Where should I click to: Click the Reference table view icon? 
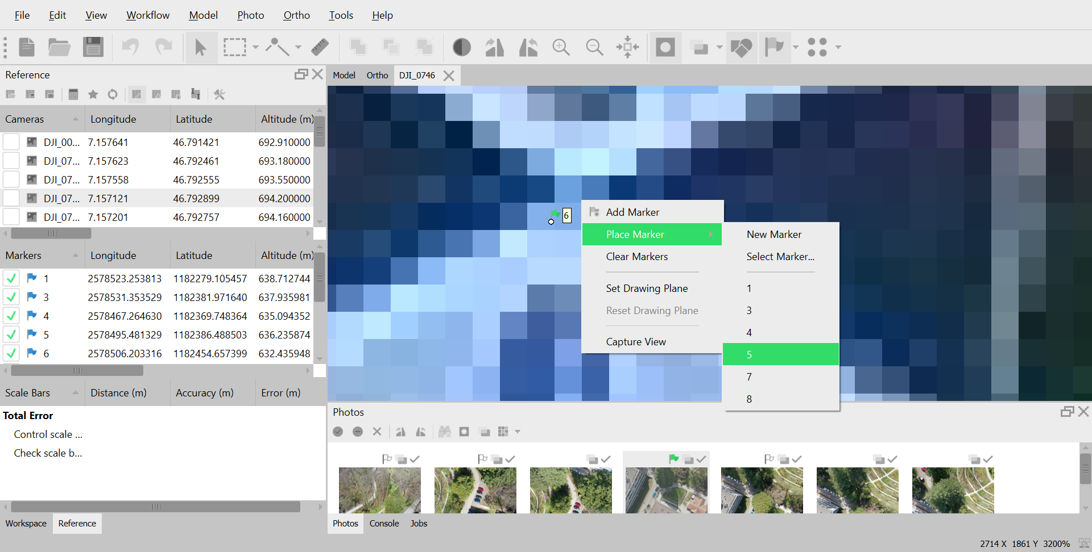(x=73, y=94)
